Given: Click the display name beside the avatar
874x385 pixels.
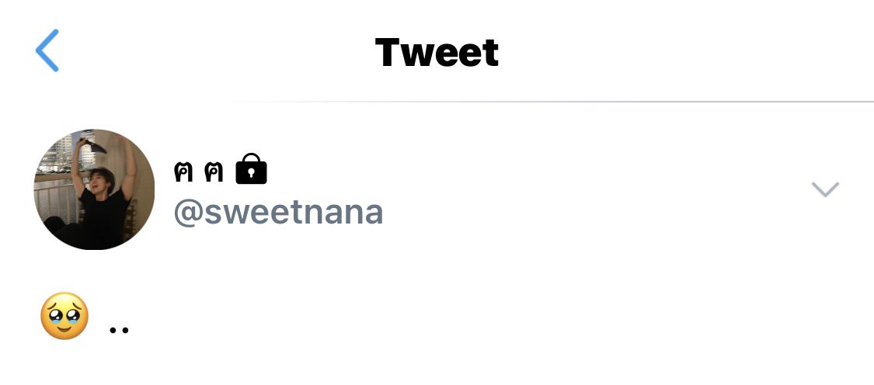Looking at the screenshot, I should [x=199, y=171].
